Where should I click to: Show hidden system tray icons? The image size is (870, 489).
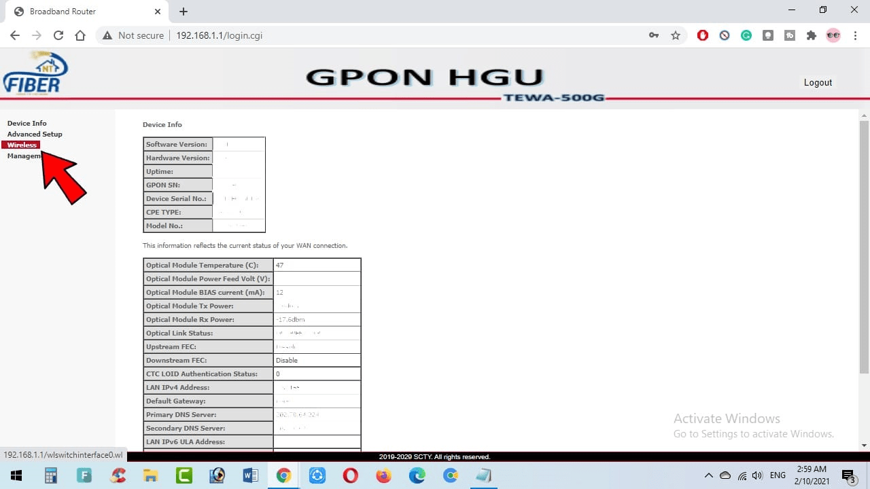click(x=708, y=475)
